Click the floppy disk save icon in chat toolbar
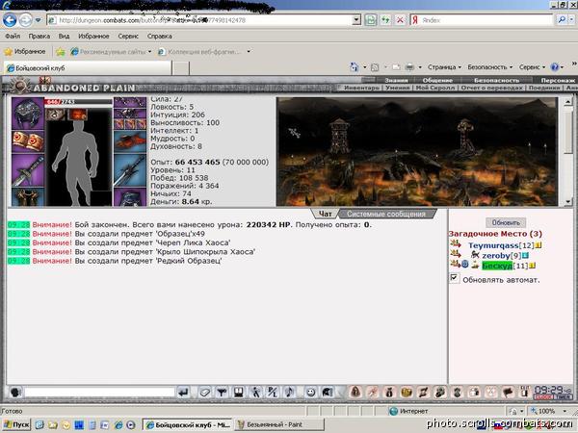This screenshot has height=433, width=578. tap(239, 393)
